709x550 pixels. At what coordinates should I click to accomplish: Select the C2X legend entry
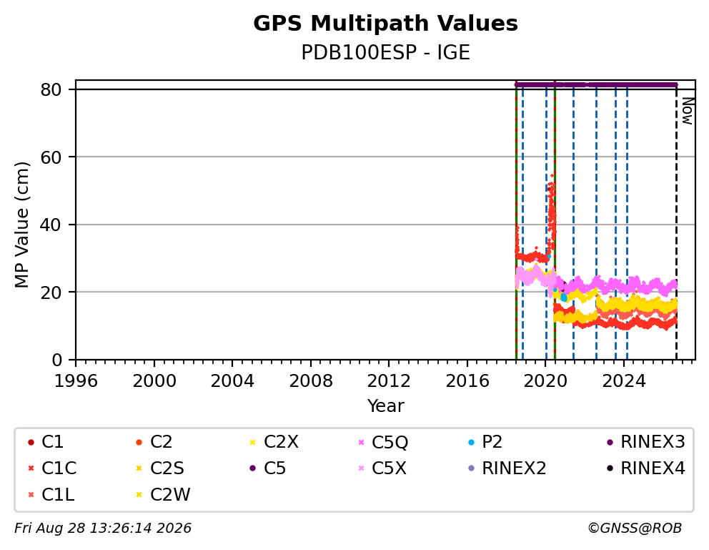click(274, 442)
